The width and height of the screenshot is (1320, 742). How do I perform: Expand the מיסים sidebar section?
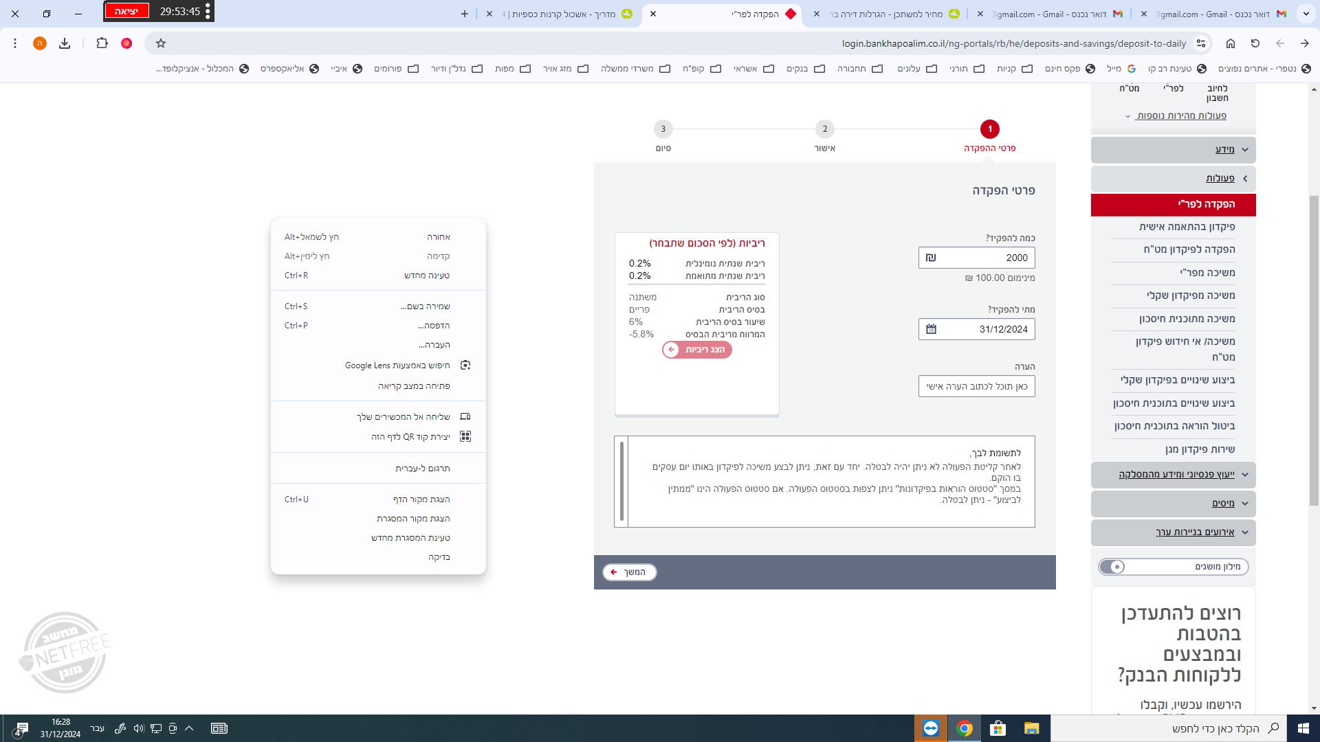[x=1223, y=504]
